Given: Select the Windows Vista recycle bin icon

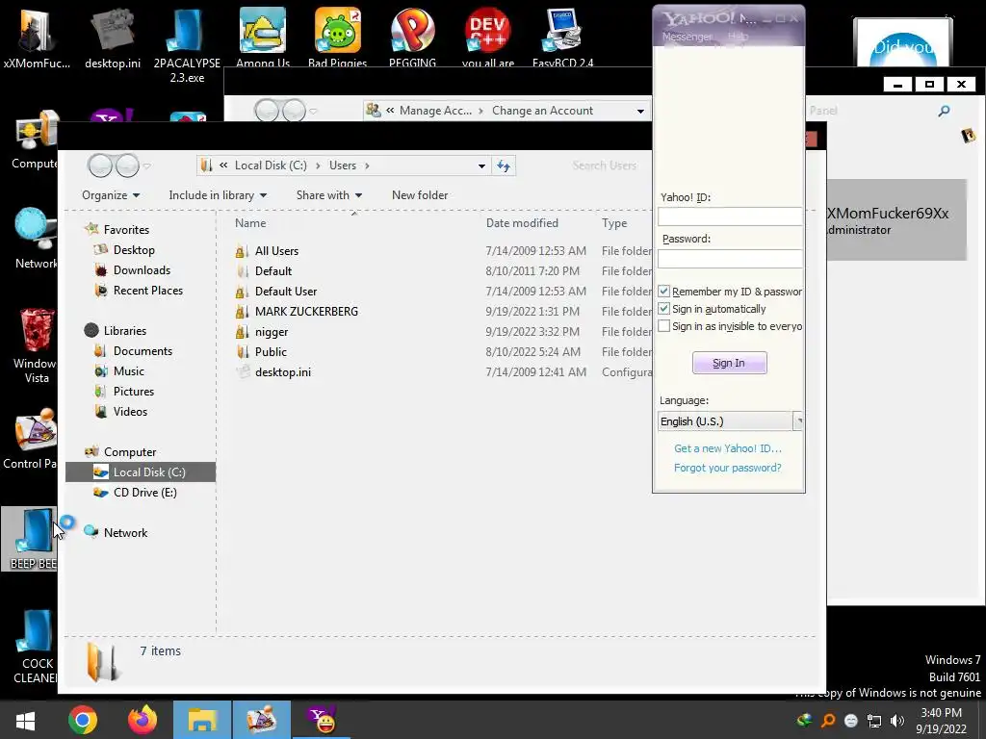Looking at the screenshot, I should pos(36,345).
